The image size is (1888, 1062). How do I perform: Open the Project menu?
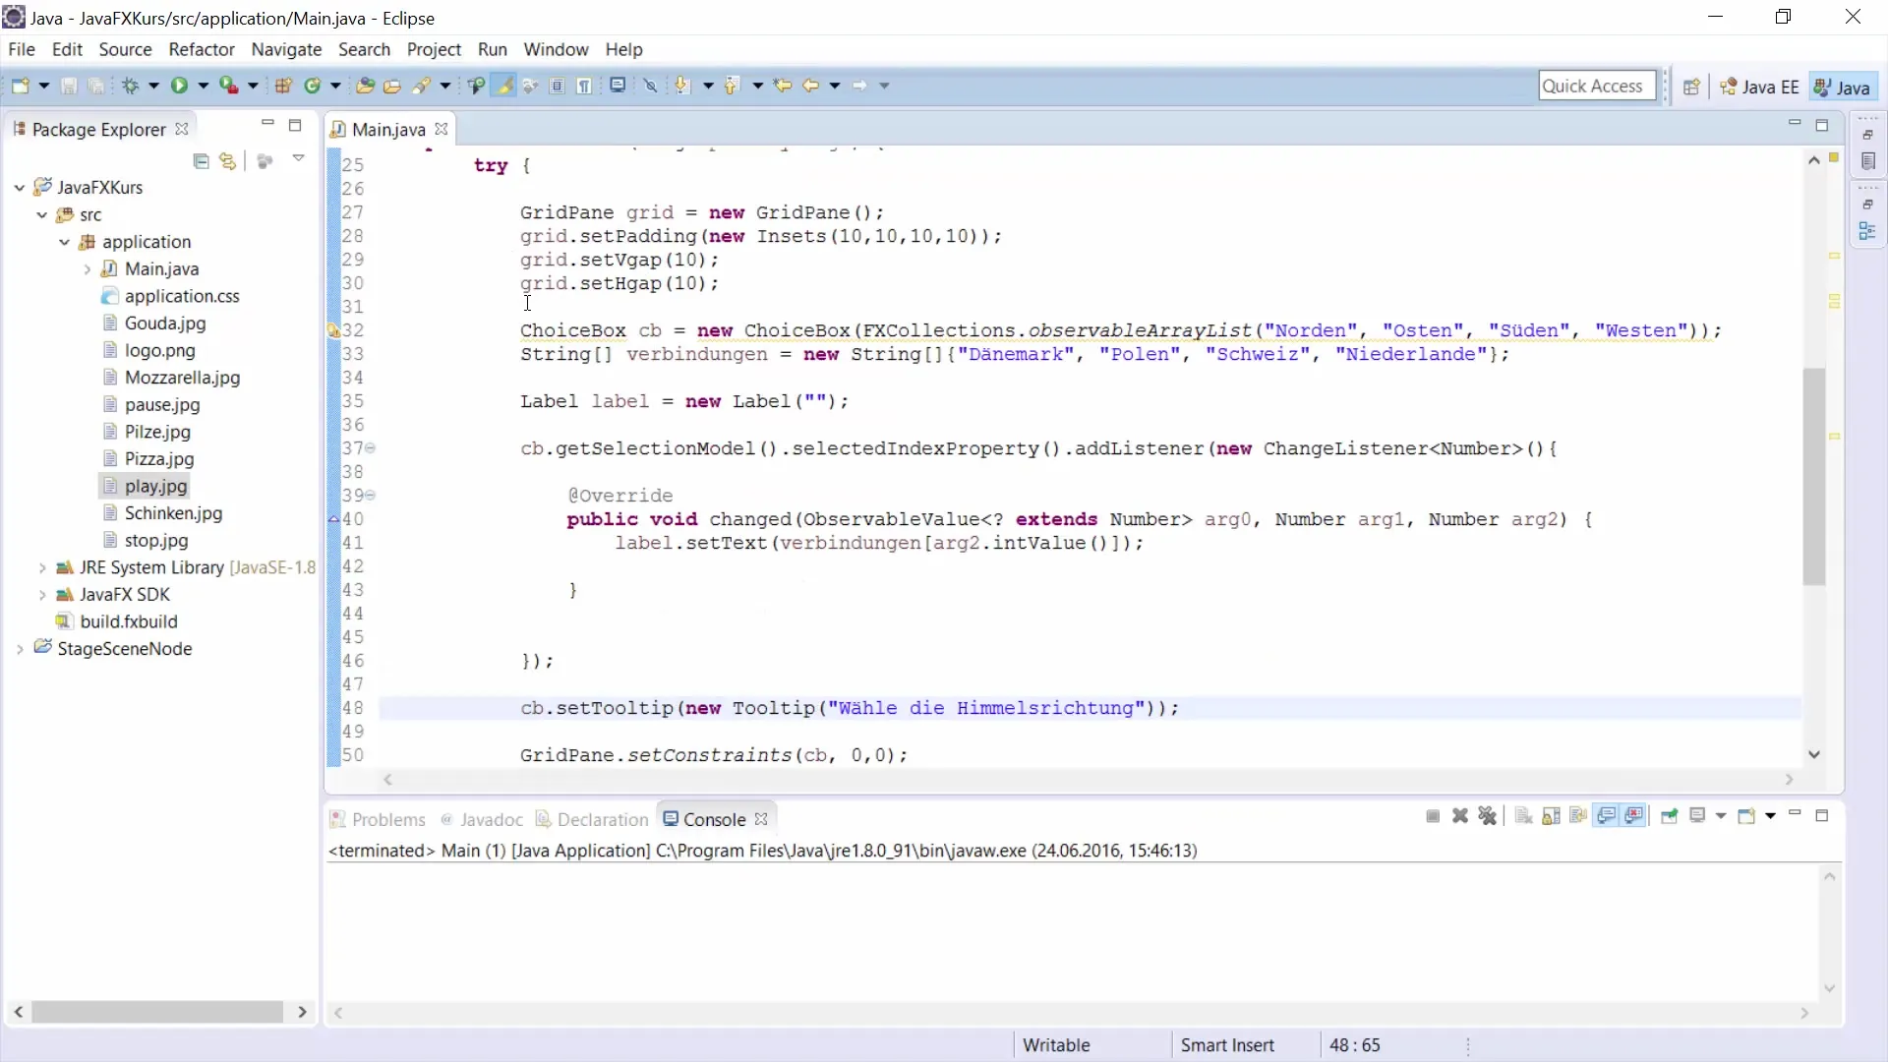point(434,49)
